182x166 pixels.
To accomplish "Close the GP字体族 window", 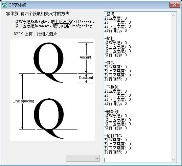I will 175,5.
